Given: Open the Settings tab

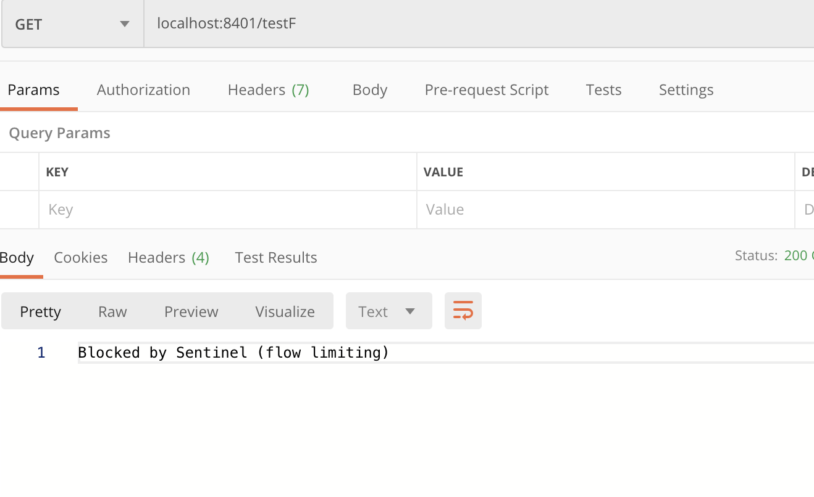Looking at the screenshot, I should click(x=686, y=90).
